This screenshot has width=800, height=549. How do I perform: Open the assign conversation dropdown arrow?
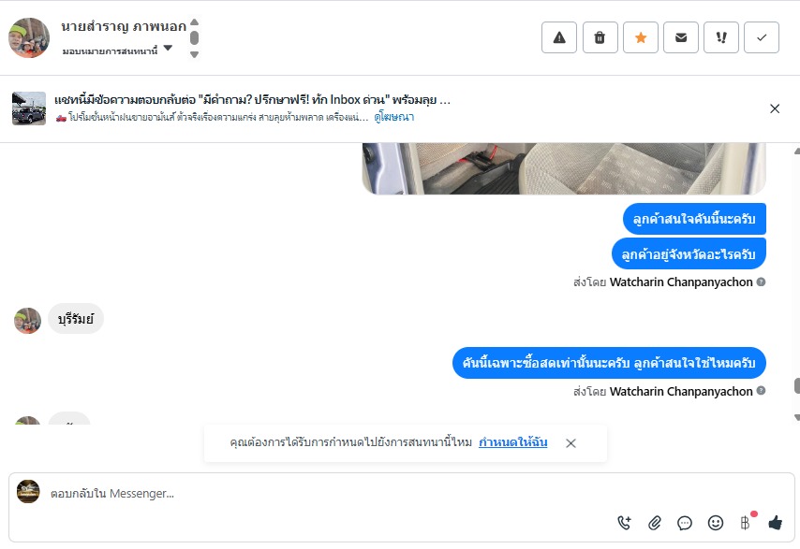[x=168, y=48]
